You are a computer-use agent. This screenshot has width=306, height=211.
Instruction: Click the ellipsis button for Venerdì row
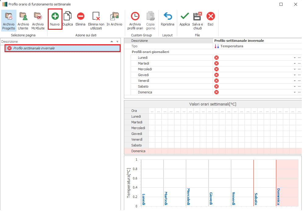tap(299, 81)
